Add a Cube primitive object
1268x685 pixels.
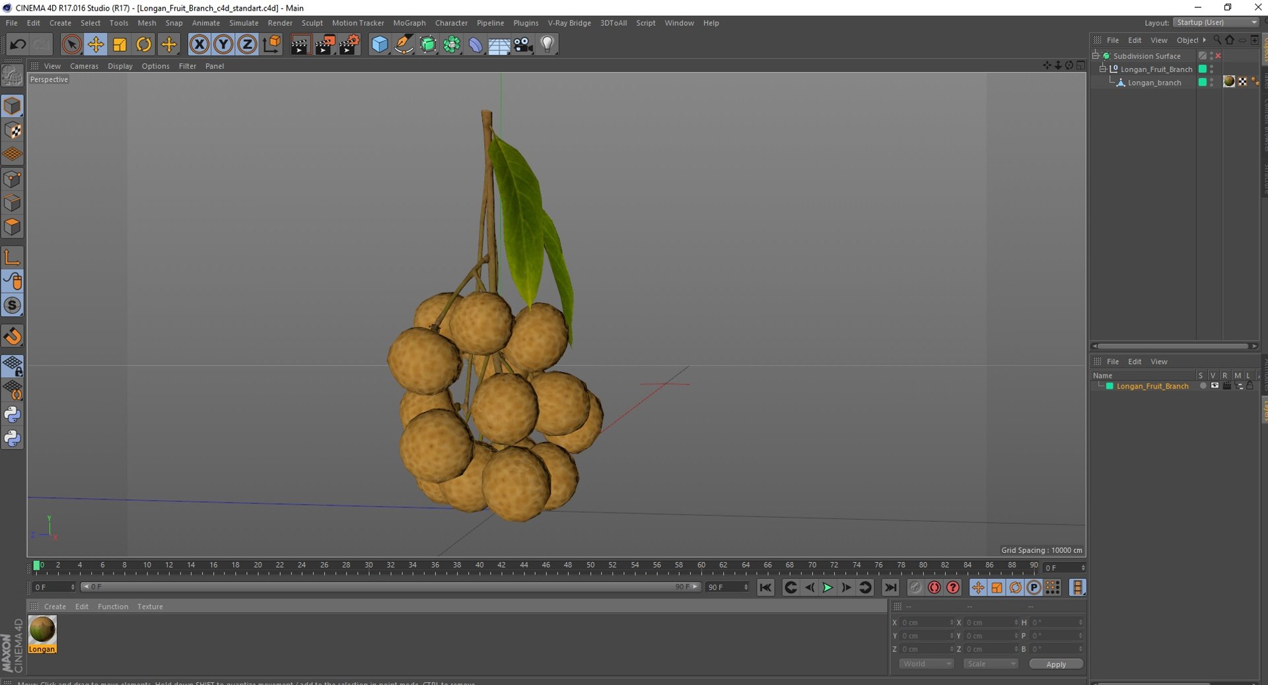380,45
